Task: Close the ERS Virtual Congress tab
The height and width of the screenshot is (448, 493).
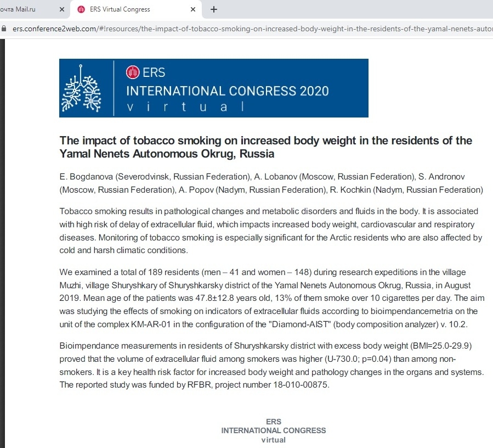Action: point(193,9)
